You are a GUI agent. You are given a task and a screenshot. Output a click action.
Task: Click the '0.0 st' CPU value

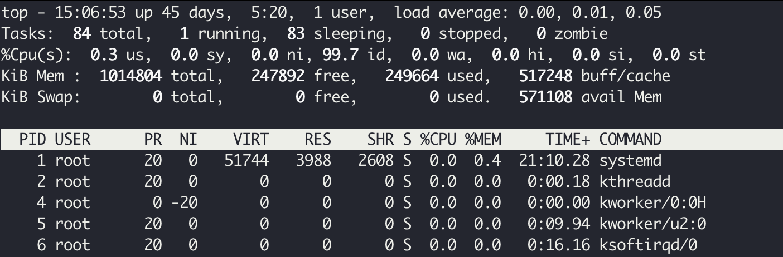coord(679,55)
